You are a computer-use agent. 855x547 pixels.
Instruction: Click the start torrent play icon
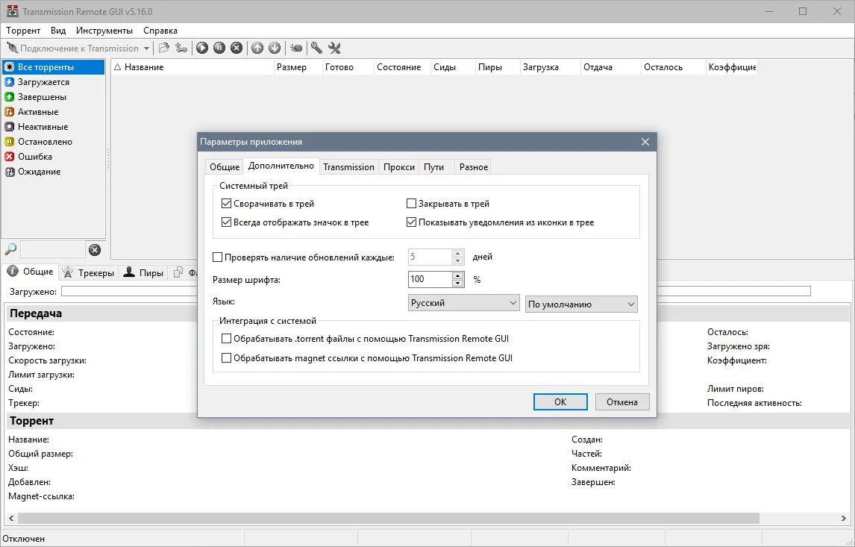202,48
